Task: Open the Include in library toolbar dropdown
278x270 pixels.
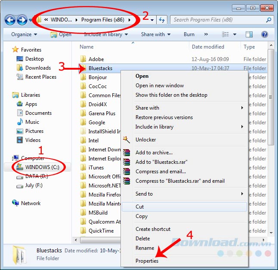Action: pyautogui.click(x=106, y=34)
